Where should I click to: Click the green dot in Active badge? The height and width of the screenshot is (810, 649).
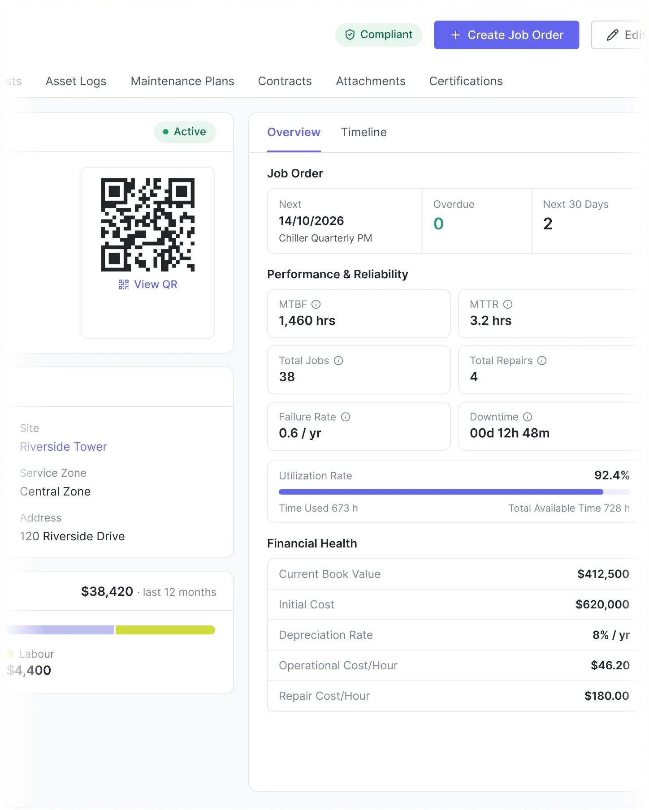165,132
